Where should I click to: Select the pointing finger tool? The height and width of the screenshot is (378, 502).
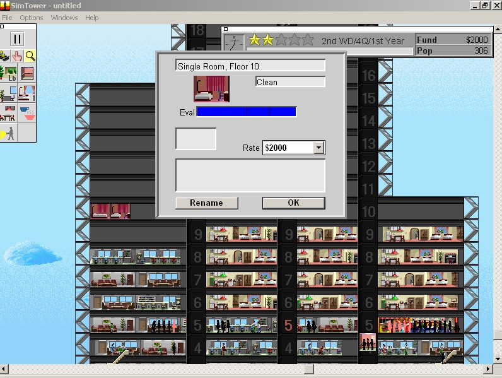coord(17,56)
